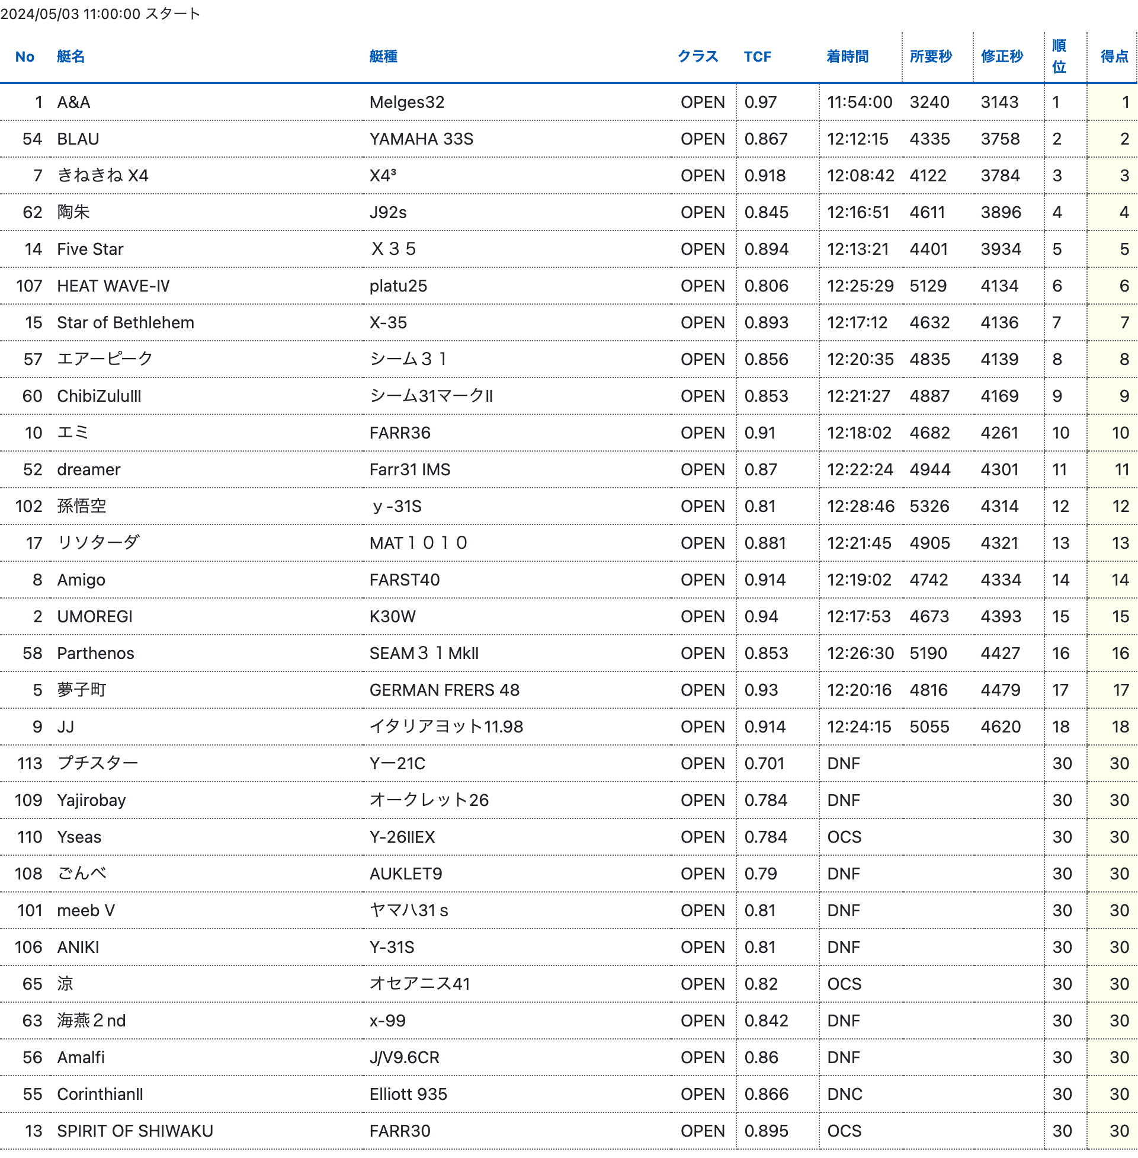Click the SPIRIT OF SHIWAKU entry
This screenshot has width=1138, height=1158.
pos(134,1131)
